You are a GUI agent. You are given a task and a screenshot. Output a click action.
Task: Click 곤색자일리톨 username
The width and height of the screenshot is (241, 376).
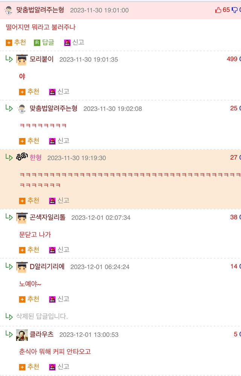point(47,217)
